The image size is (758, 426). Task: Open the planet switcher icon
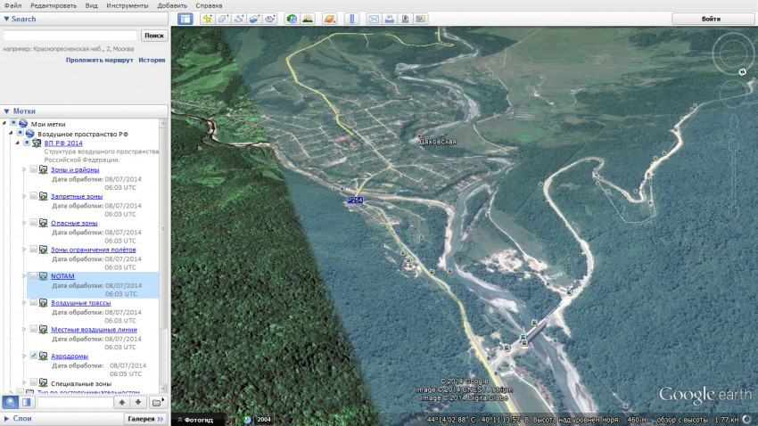click(329, 19)
